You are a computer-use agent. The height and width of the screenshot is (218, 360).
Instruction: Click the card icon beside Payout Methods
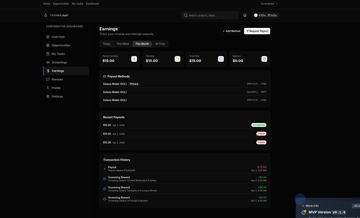104,76
